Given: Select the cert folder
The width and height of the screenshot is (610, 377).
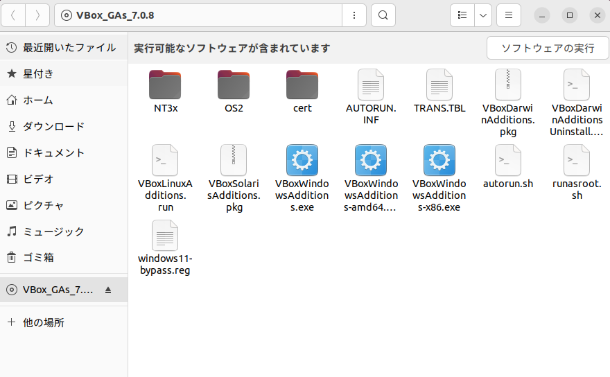Looking at the screenshot, I should [302, 91].
